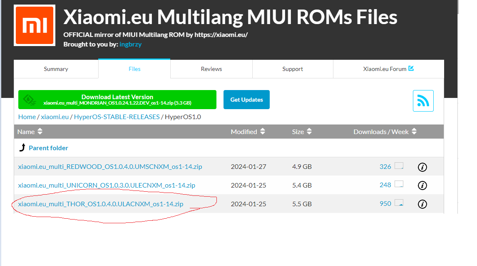Image resolution: width=477 pixels, height=266 pixels.
Task: Open download chart for UNICORN row
Action: click(399, 184)
